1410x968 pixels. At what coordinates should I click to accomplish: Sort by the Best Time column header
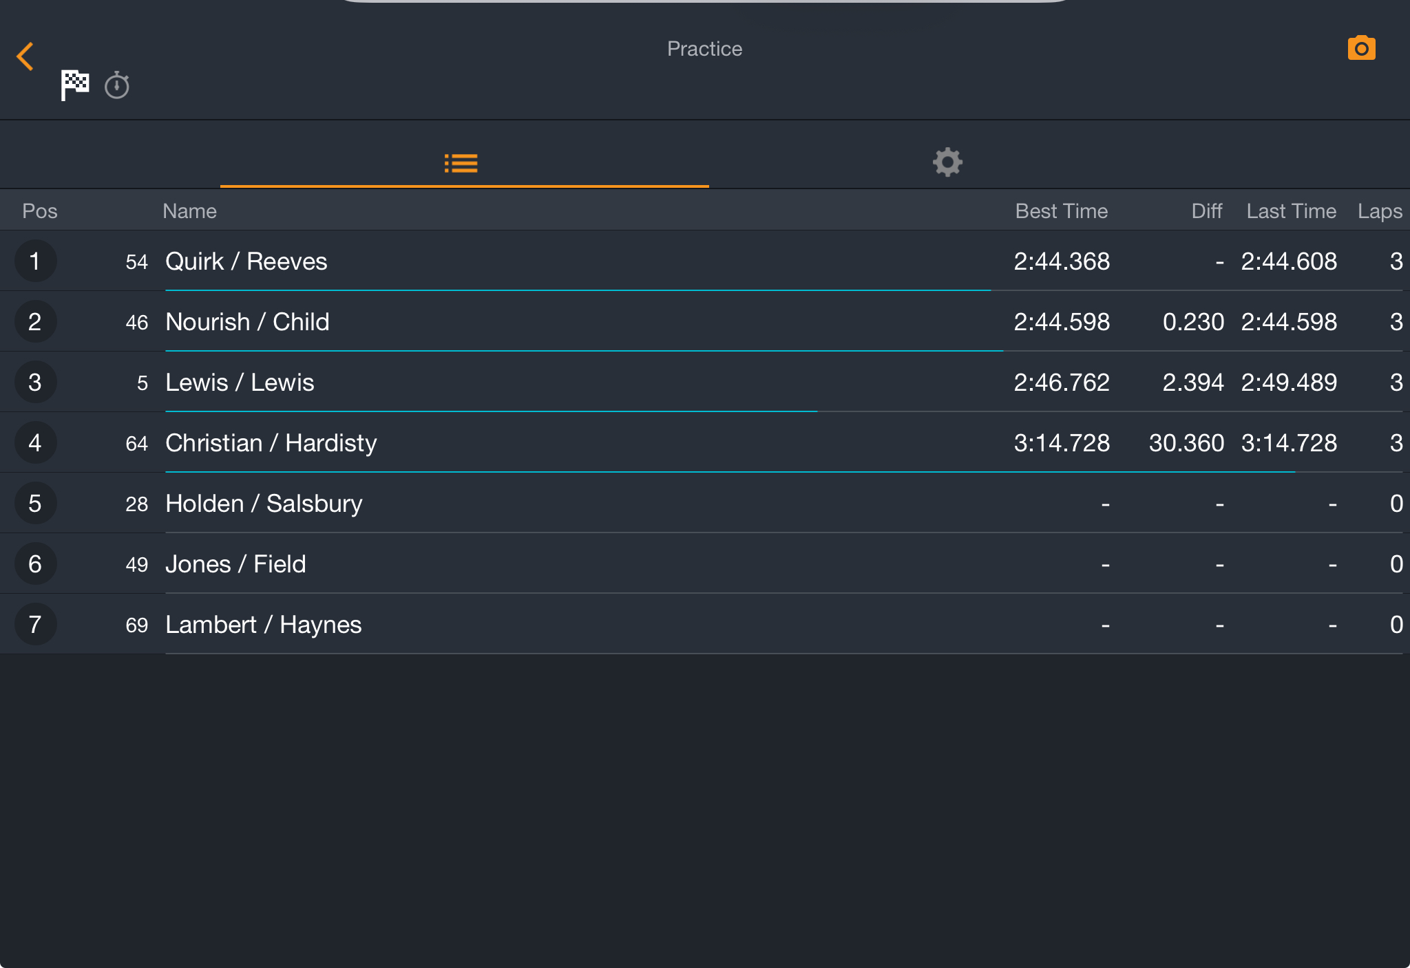1061,211
